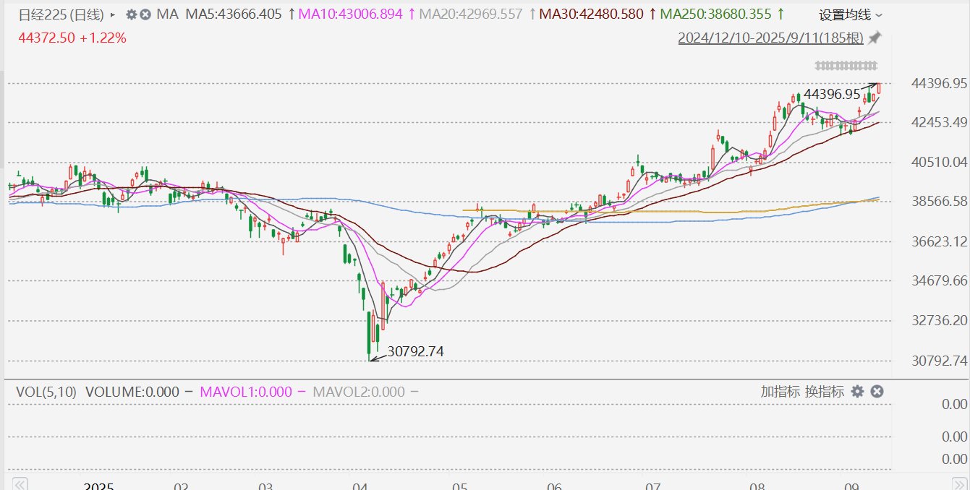Click the 日经225 (日线) title
The width and height of the screenshot is (970, 490).
point(61,14)
